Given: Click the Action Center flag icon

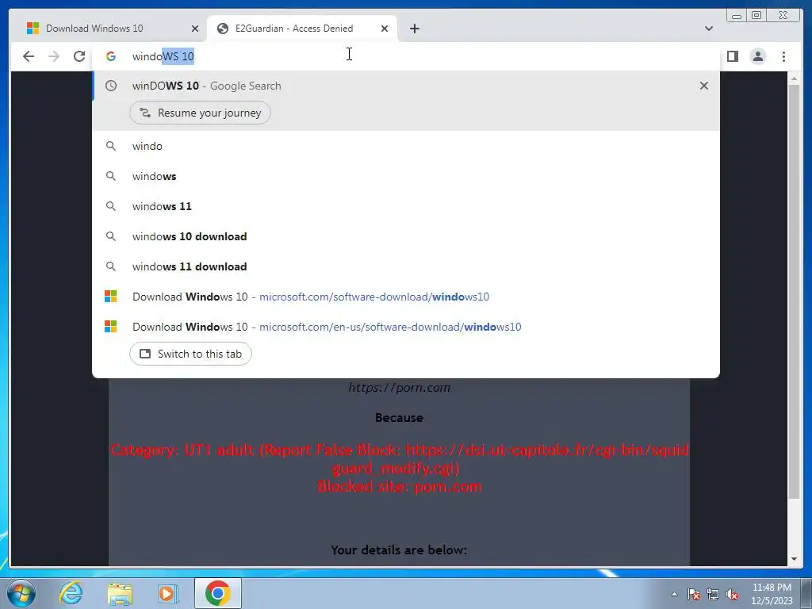Looking at the screenshot, I should coord(694,594).
